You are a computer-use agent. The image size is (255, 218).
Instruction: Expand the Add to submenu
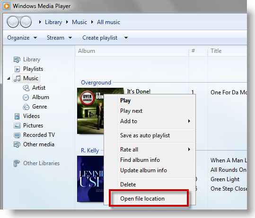coord(155,121)
